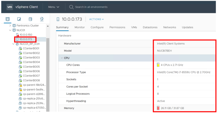Click the Manufacturer value Intel(R) Client Systems

pyautogui.click(x=171, y=44)
